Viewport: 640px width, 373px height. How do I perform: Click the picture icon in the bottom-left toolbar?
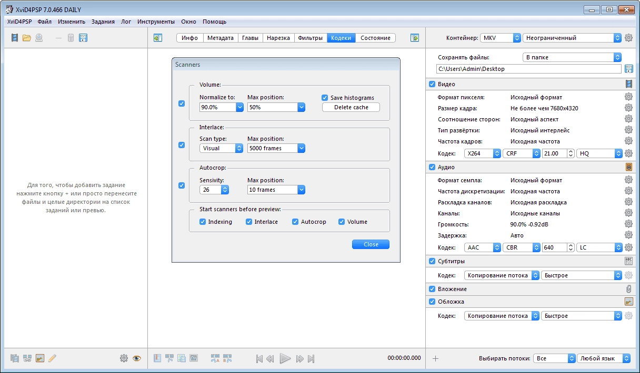click(39, 358)
